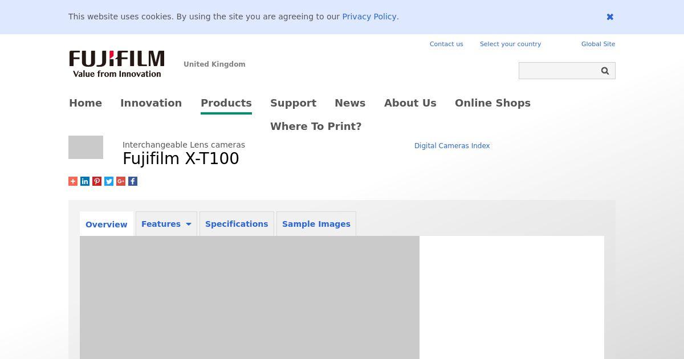684x359 pixels.
Task: Expand the Features tab dropdown arrow
Action: tap(189, 224)
